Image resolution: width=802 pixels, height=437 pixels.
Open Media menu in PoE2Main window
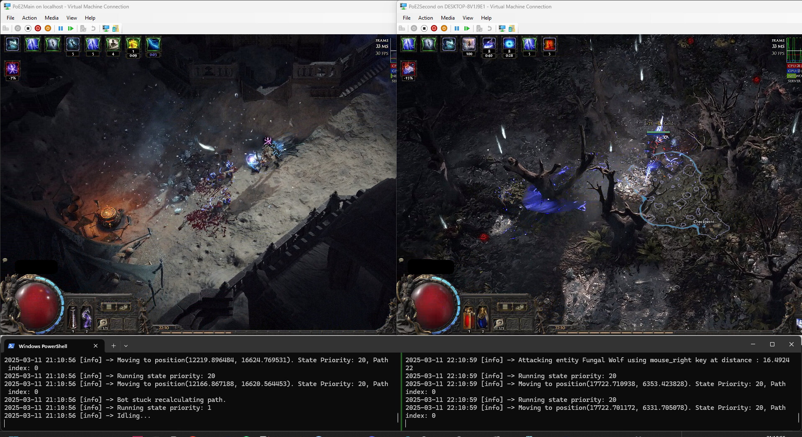tap(51, 18)
